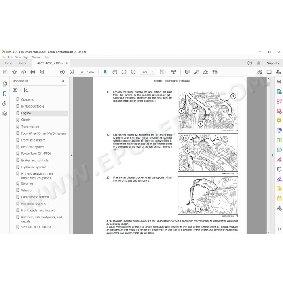283x283 pixels.
Task: Open the View menu
Action: (18, 57)
